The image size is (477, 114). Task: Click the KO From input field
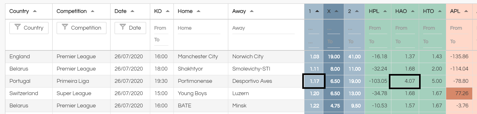(x=161, y=28)
